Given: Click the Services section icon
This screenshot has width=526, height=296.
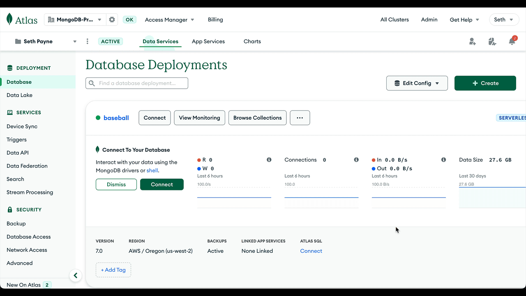Looking at the screenshot, I should (10, 113).
